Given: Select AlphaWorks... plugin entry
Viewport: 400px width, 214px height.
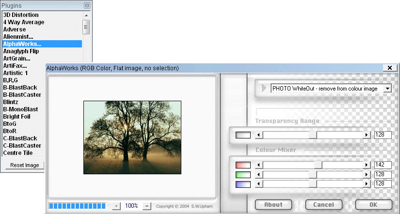Looking at the screenshot, I should click(x=42, y=44).
